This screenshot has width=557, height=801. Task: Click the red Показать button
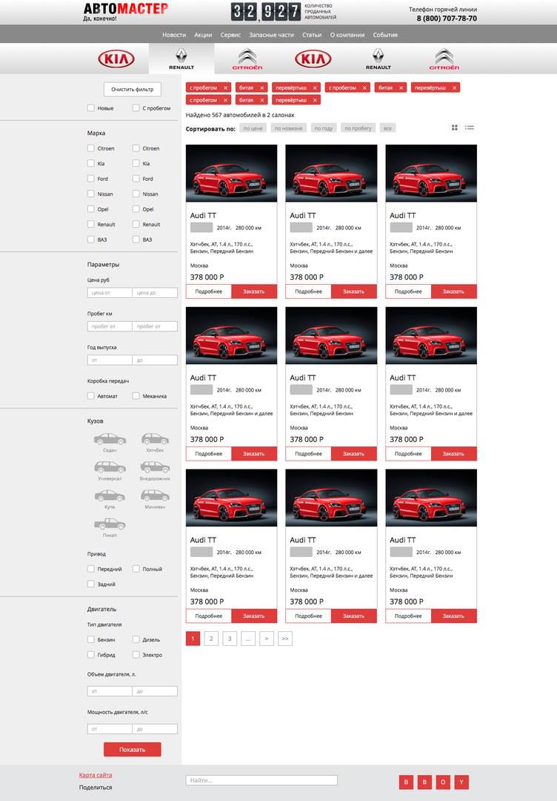(133, 749)
